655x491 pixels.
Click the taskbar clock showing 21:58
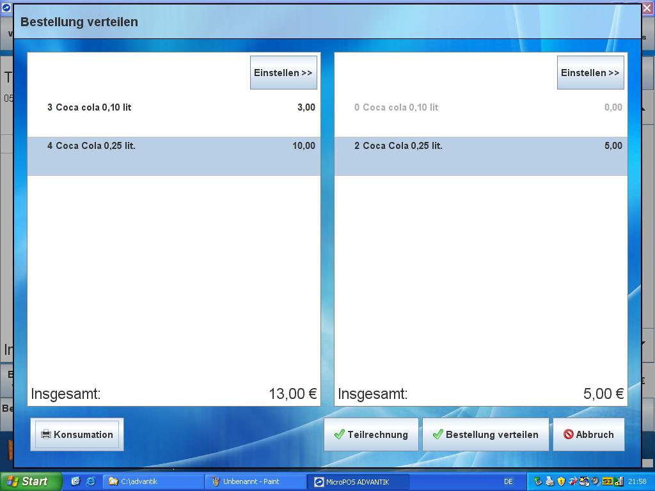(637, 481)
